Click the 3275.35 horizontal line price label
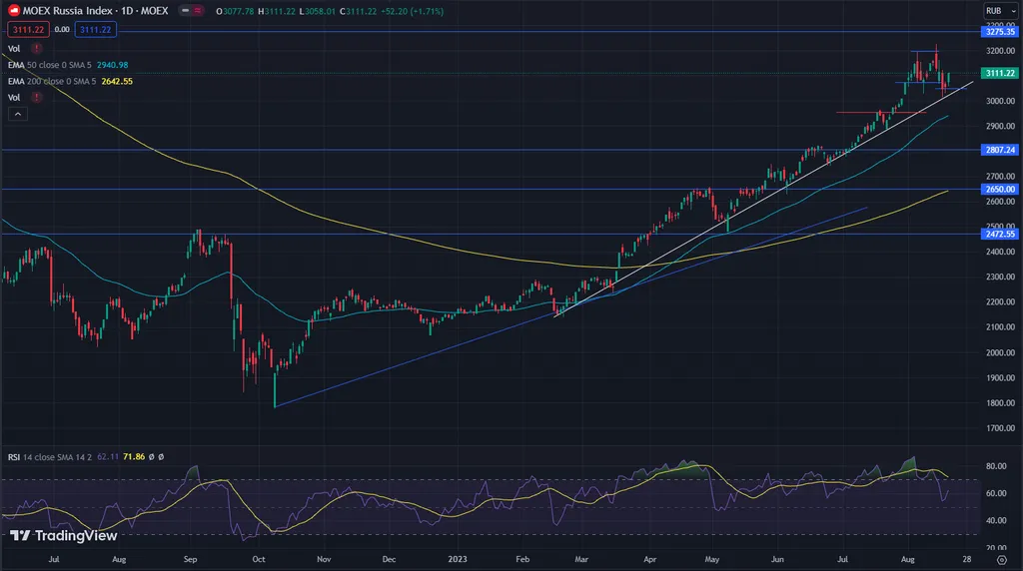Viewport: 1023px width, 571px height. (998, 32)
